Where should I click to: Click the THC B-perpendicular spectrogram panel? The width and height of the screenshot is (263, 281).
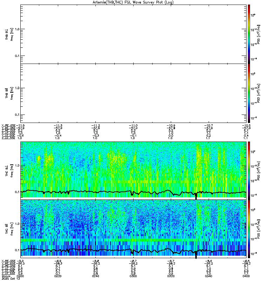coord(133,170)
